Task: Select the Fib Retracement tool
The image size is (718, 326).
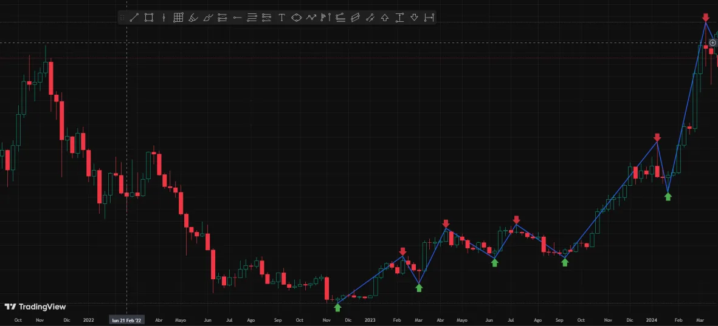Action: click(x=223, y=18)
